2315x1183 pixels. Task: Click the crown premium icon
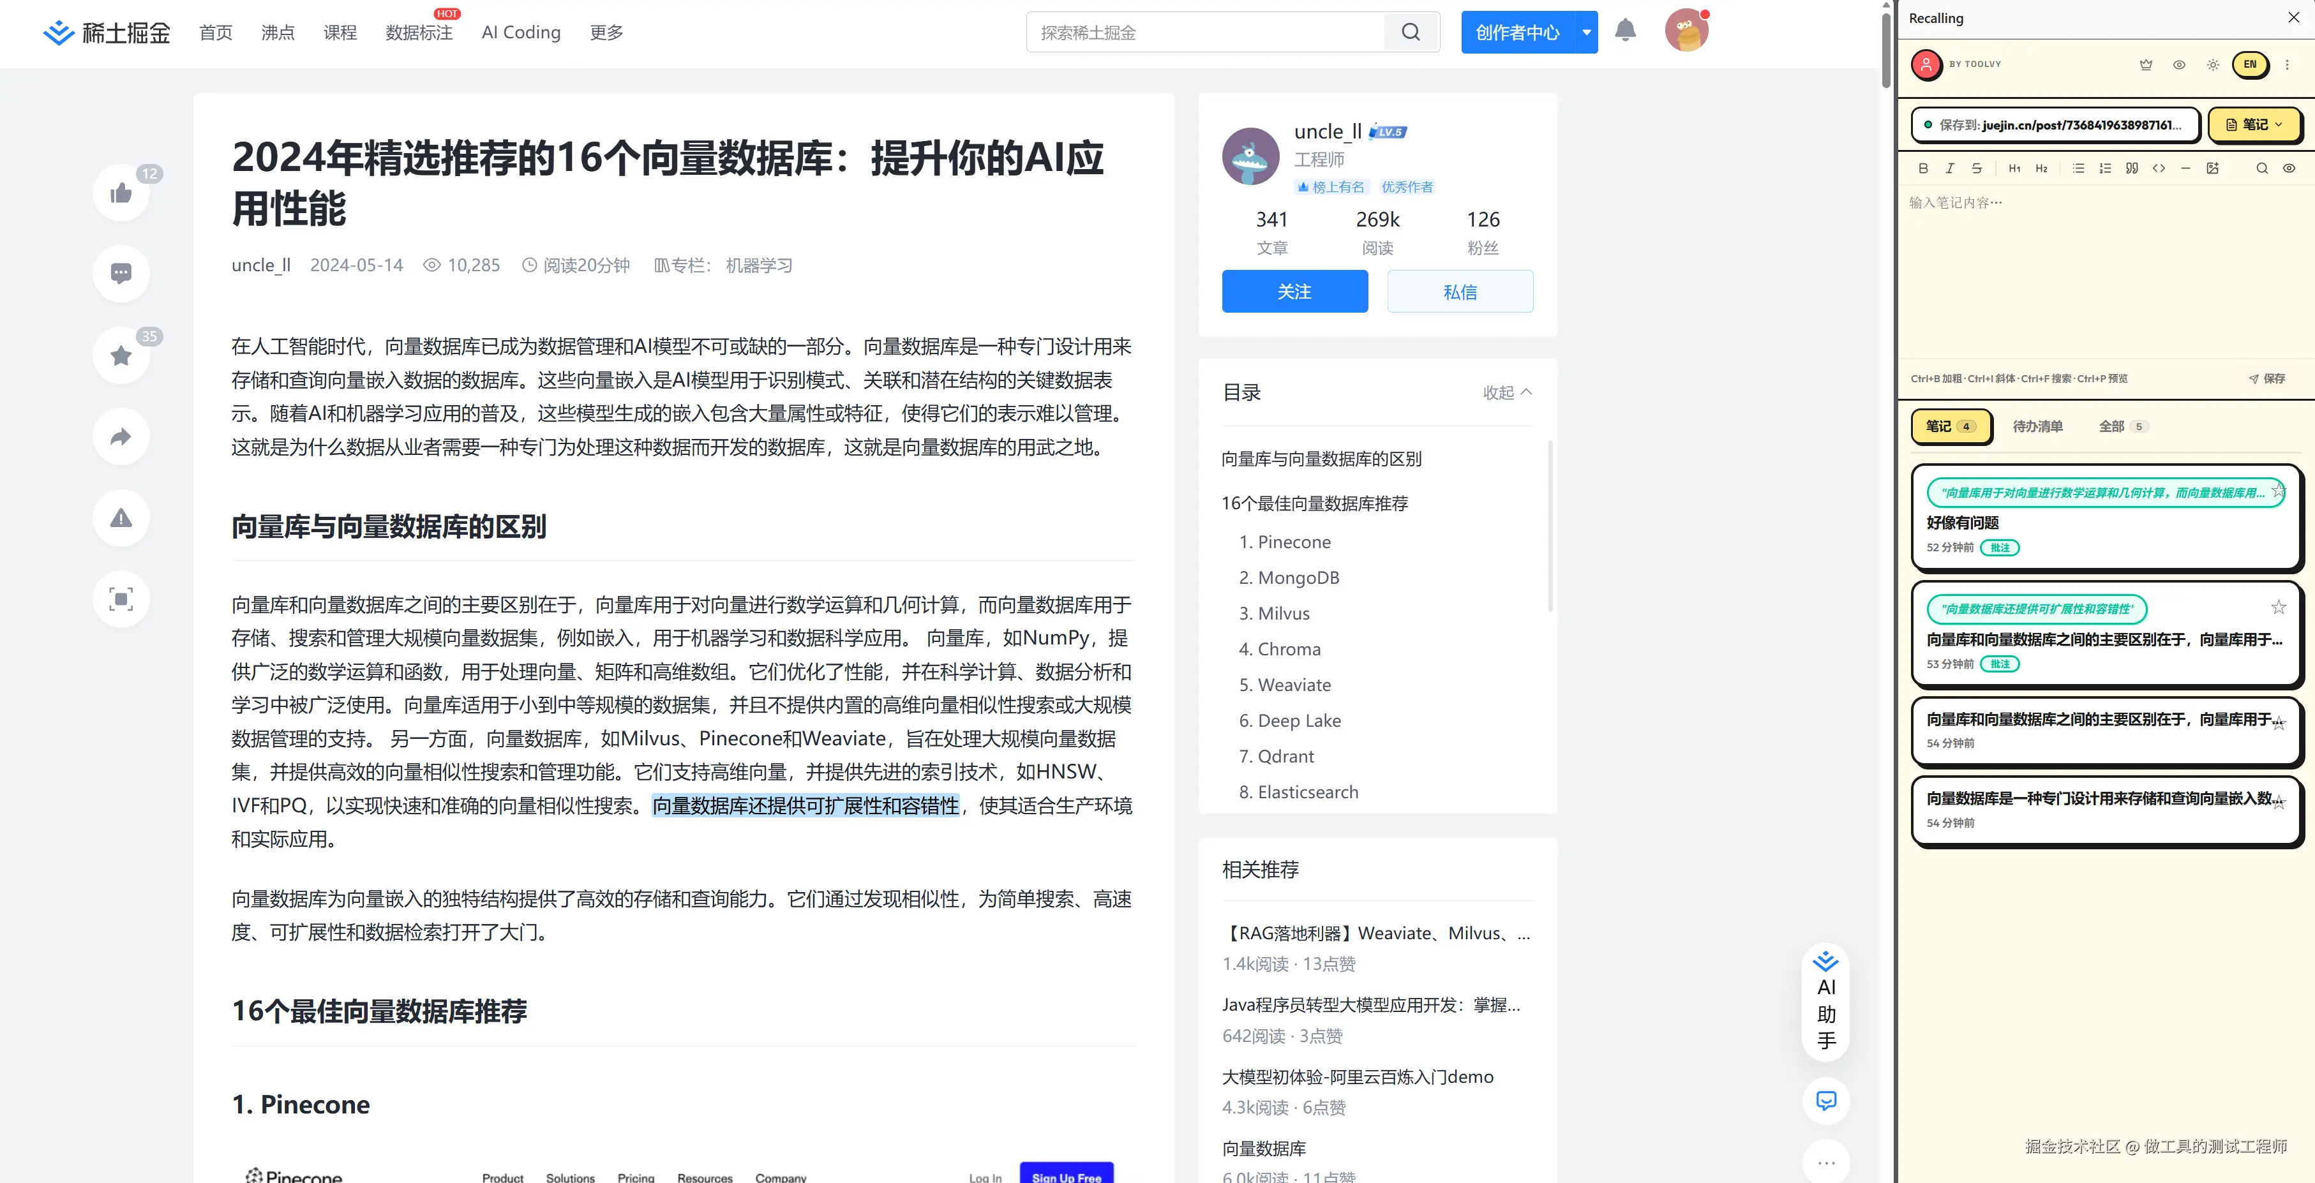pyautogui.click(x=2146, y=64)
